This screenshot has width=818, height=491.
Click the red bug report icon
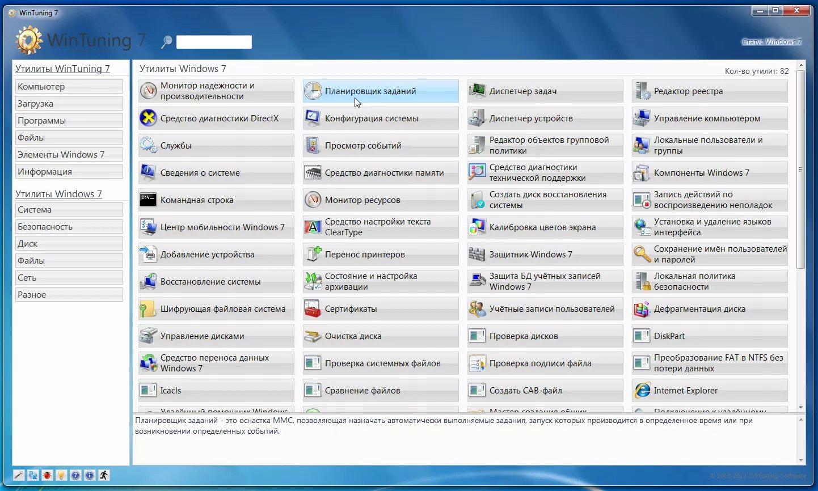47,475
